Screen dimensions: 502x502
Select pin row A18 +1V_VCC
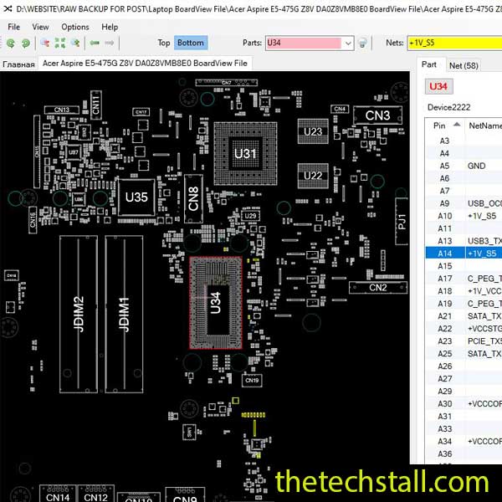tap(464, 291)
